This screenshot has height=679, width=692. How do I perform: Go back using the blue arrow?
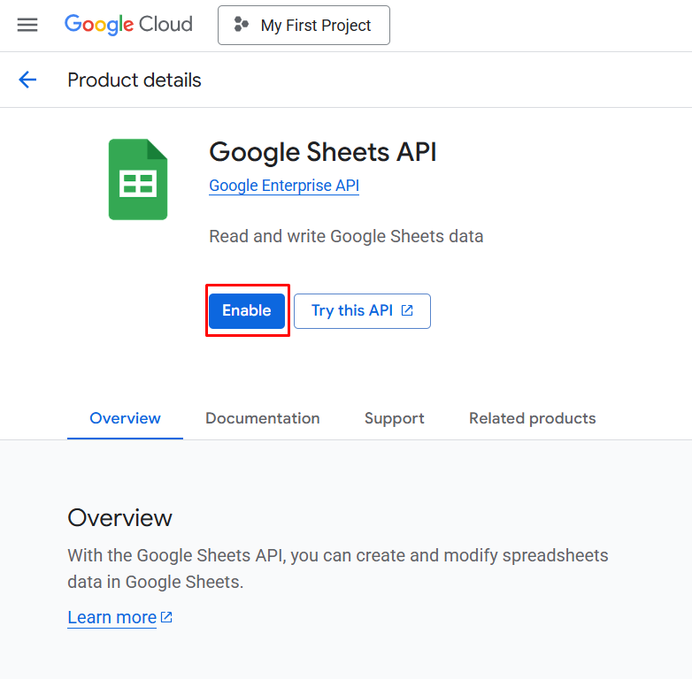[27, 80]
